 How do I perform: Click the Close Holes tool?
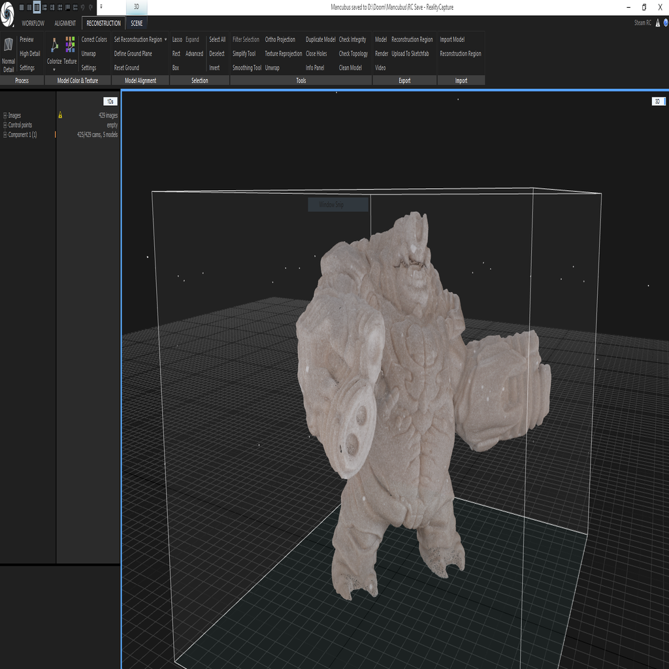316,54
